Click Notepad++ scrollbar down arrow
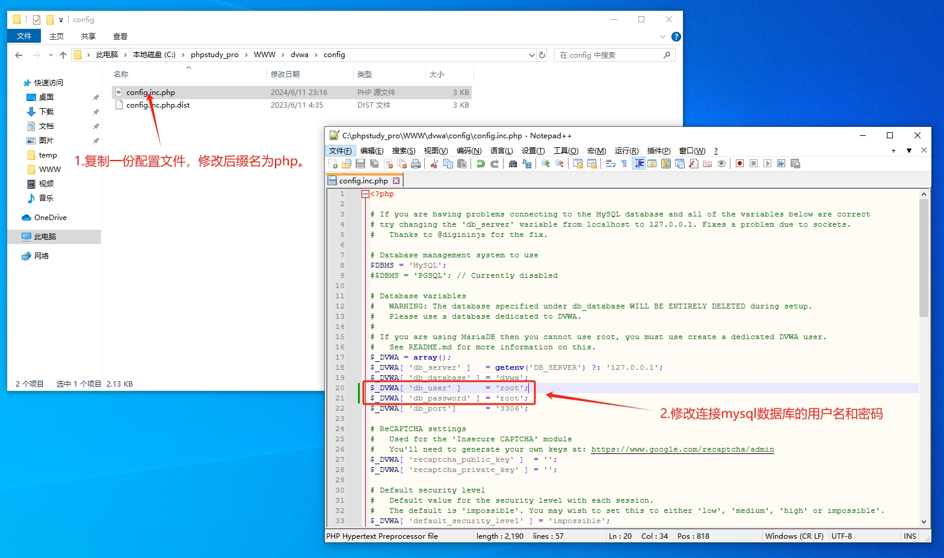This screenshot has width=944, height=558. (x=924, y=522)
